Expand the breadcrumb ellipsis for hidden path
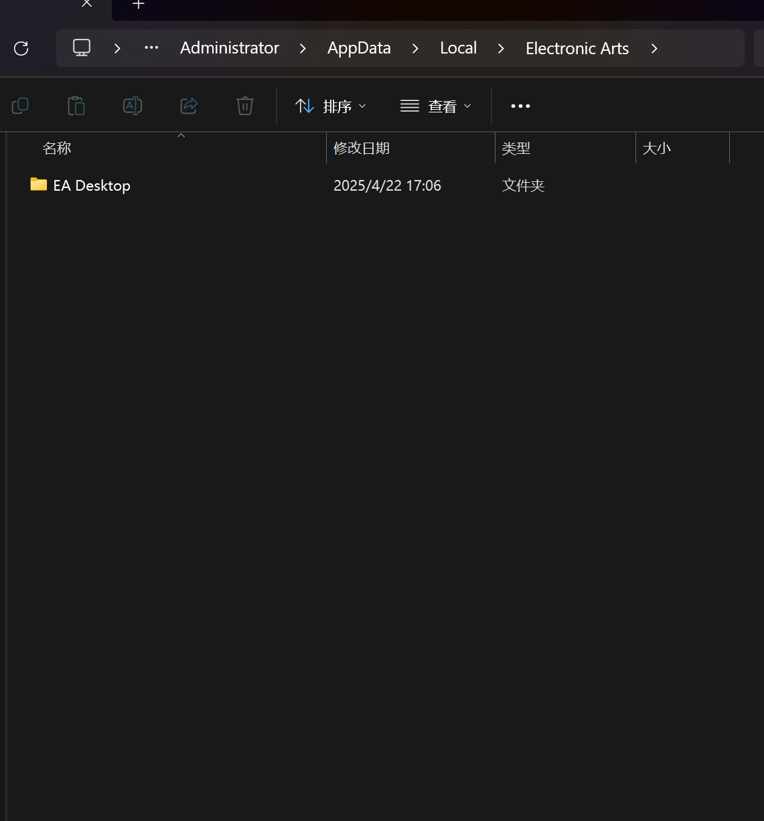 [x=152, y=48]
